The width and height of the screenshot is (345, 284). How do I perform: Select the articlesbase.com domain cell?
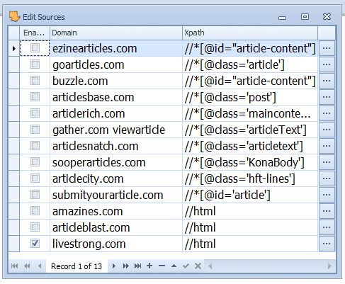click(x=116, y=97)
